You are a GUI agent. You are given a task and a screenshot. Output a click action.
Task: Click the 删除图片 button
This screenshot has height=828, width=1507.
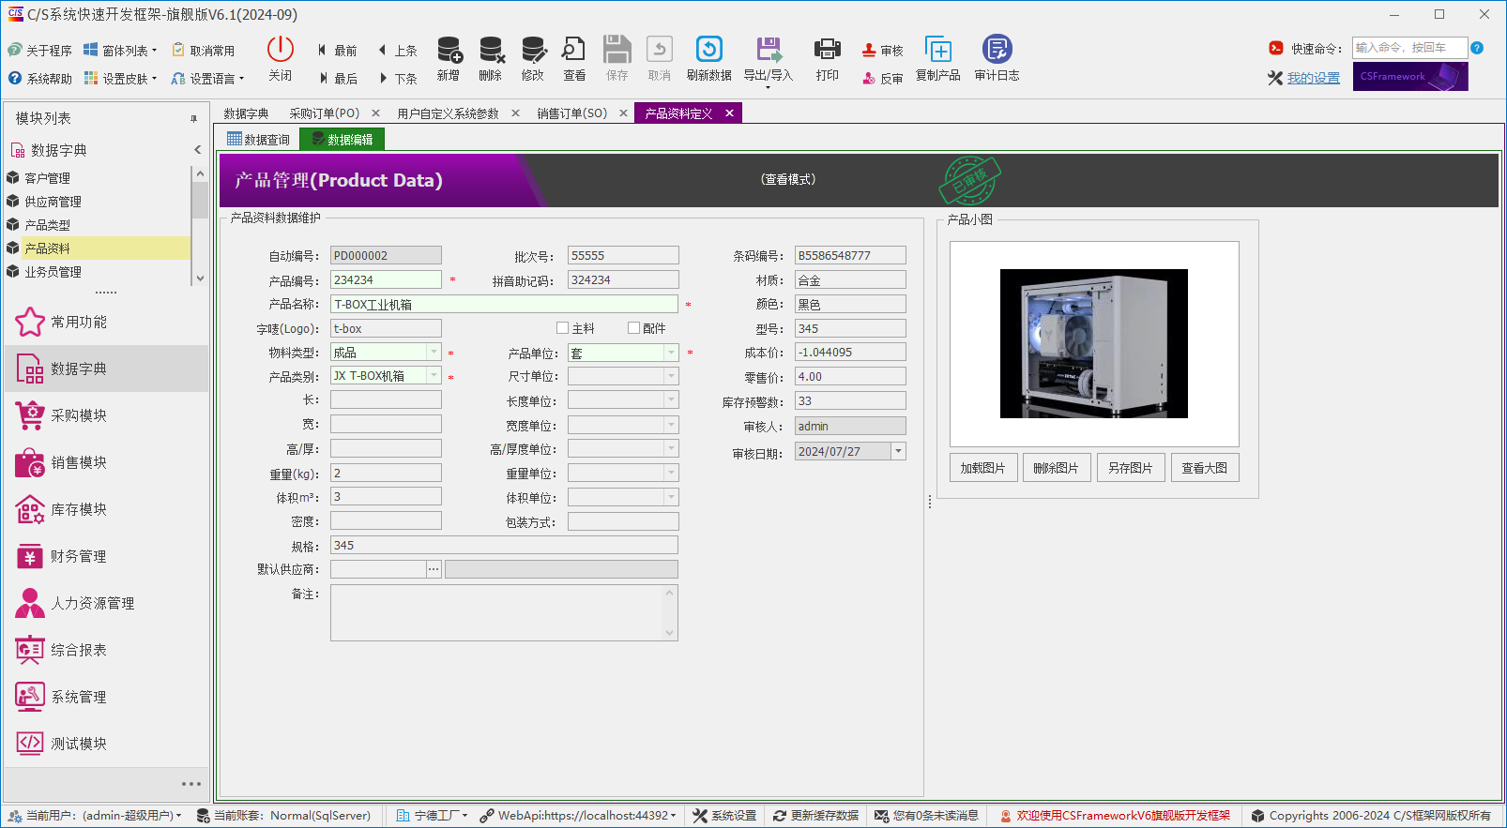[1057, 468]
